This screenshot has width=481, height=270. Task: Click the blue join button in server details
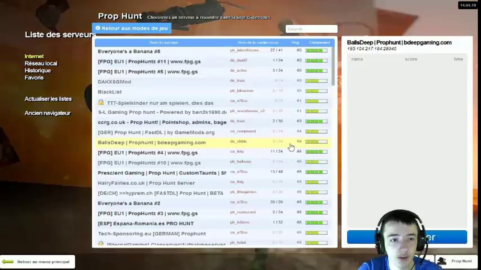(x=407, y=237)
